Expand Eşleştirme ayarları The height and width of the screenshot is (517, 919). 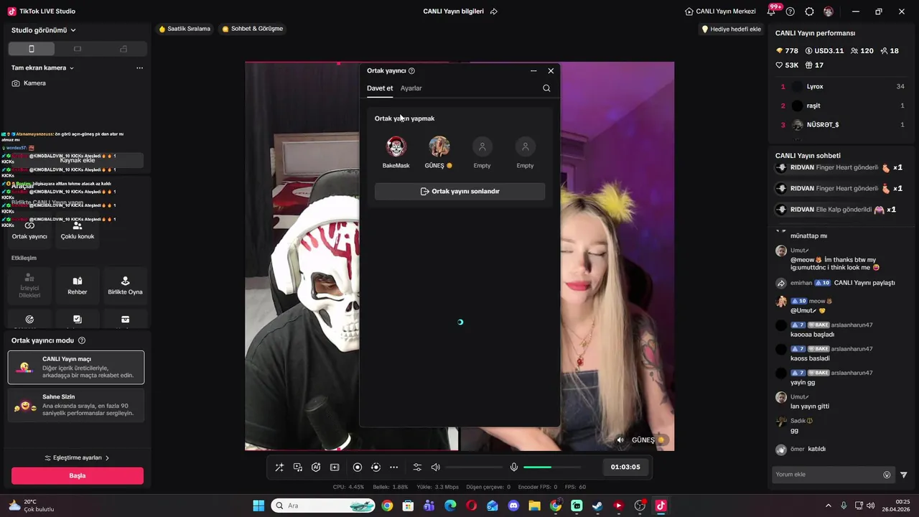(x=78, y=458)
